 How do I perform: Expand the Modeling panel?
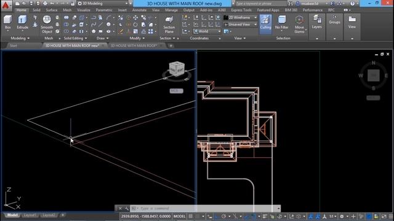click(x=20, y=38)
